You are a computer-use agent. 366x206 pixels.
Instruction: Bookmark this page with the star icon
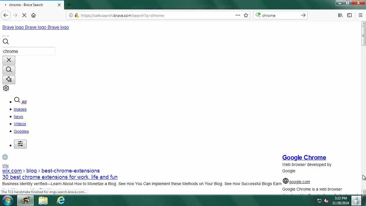[x=246, y=15]
